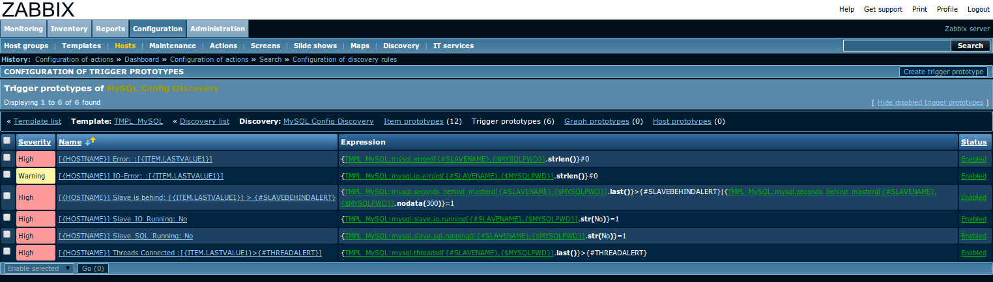Go to Maps submenu
This screenshot has height=282, width=993.
pos(360,46)
